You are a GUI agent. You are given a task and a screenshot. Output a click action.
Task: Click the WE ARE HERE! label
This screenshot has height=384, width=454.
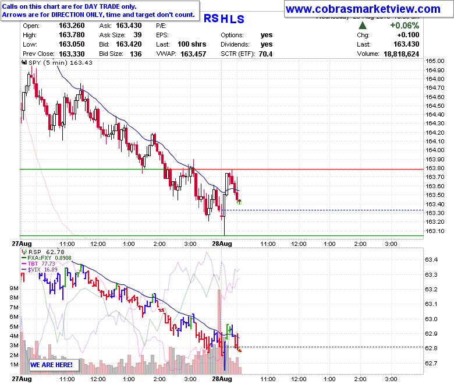pyautogui.click(x=51, y=365)
